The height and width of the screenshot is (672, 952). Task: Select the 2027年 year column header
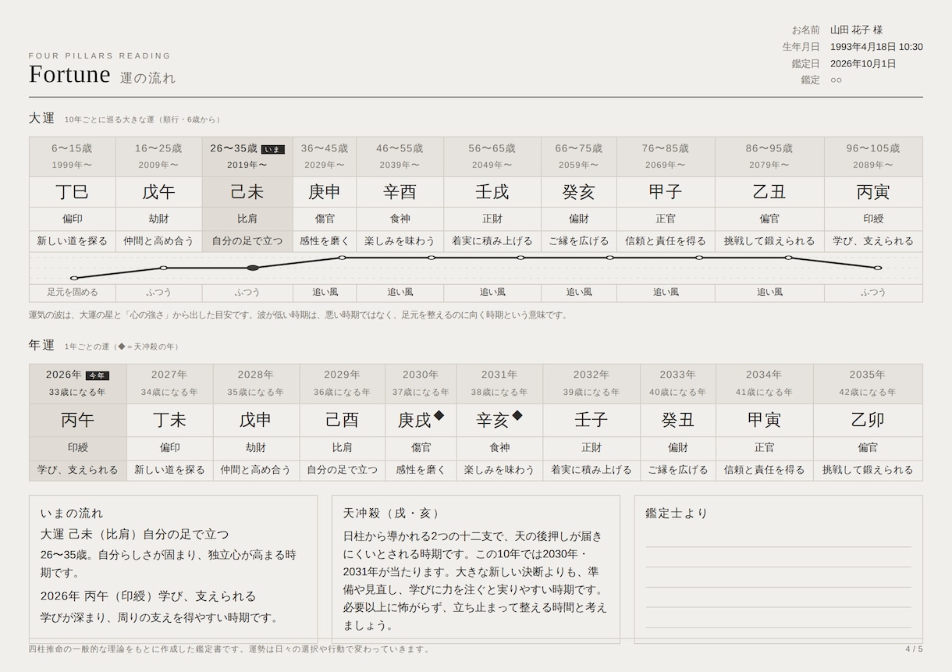169,383
